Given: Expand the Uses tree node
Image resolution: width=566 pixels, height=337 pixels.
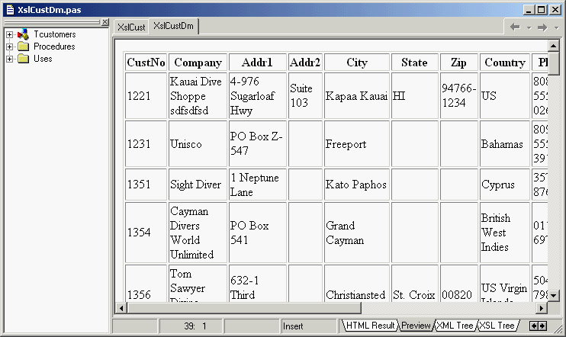Looking at the screenshot, I should click(9, 59).
